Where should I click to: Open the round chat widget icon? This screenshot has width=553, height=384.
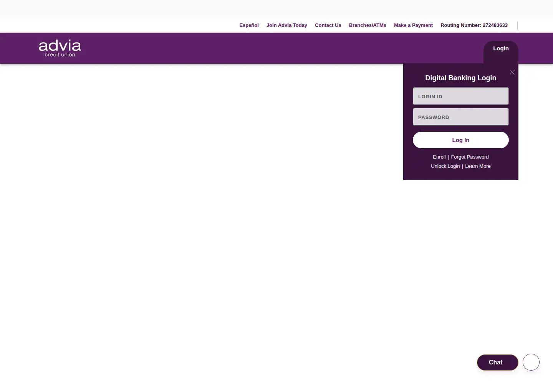(x=531, y=362)
